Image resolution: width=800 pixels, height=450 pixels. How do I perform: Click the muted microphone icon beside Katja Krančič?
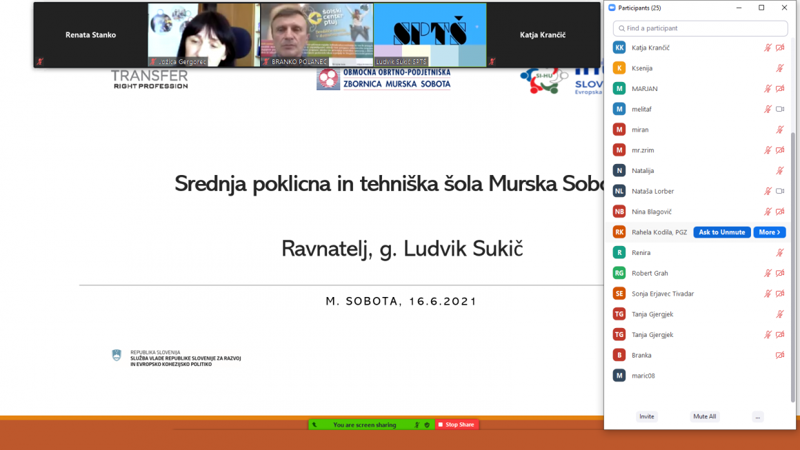767,48
